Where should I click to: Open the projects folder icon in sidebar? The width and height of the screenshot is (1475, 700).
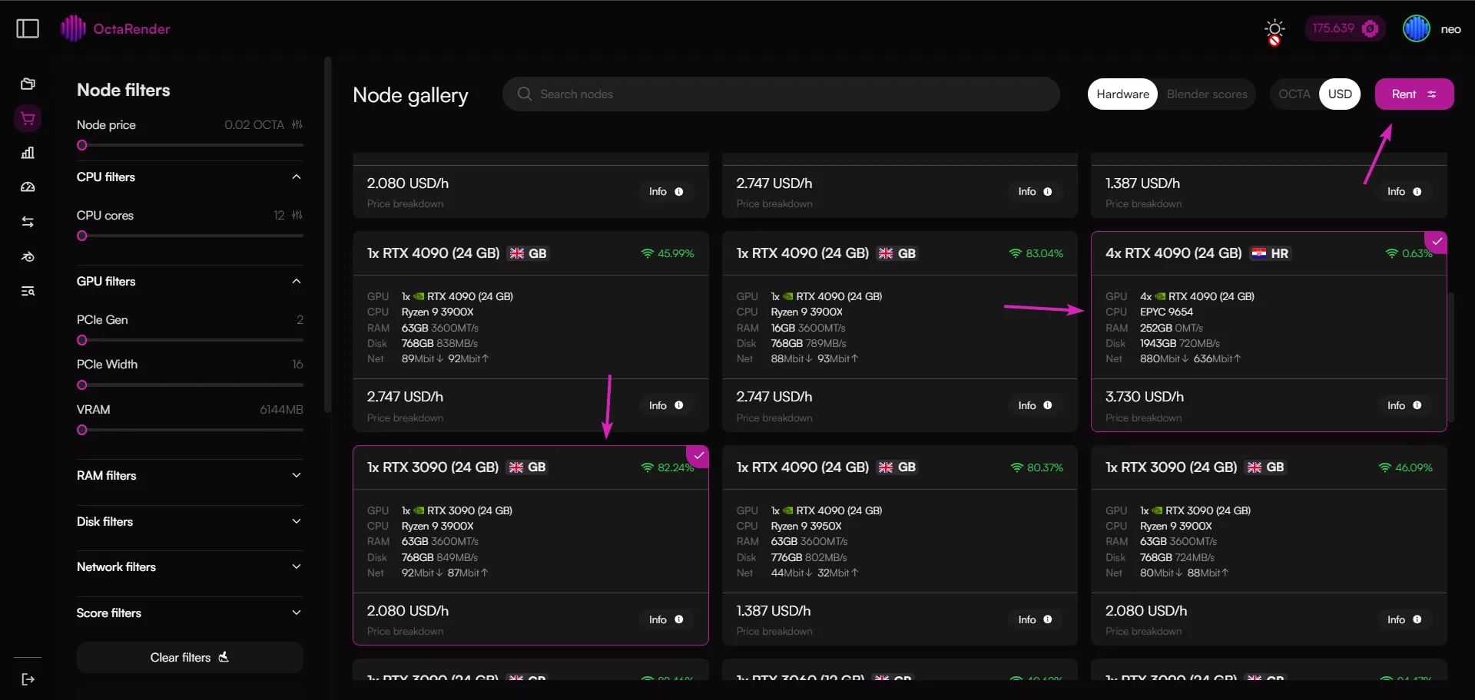tap(28, 84)
